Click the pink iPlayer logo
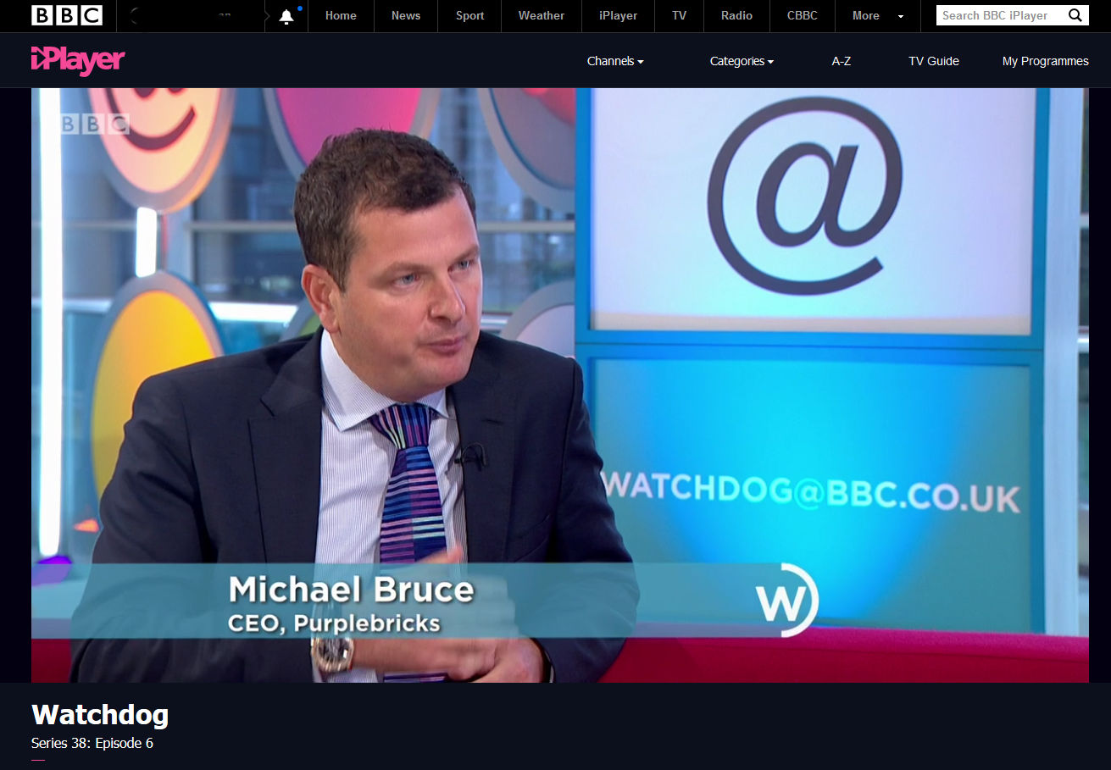The width and height of the screenshot is (1111, 770). pyautogui.click(x=78, y=60)
